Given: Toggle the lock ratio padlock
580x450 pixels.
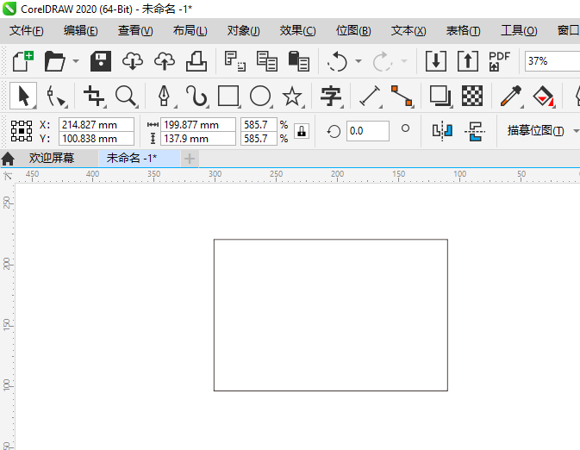Looking at the screenshot, I should click(x=302, y=131).
